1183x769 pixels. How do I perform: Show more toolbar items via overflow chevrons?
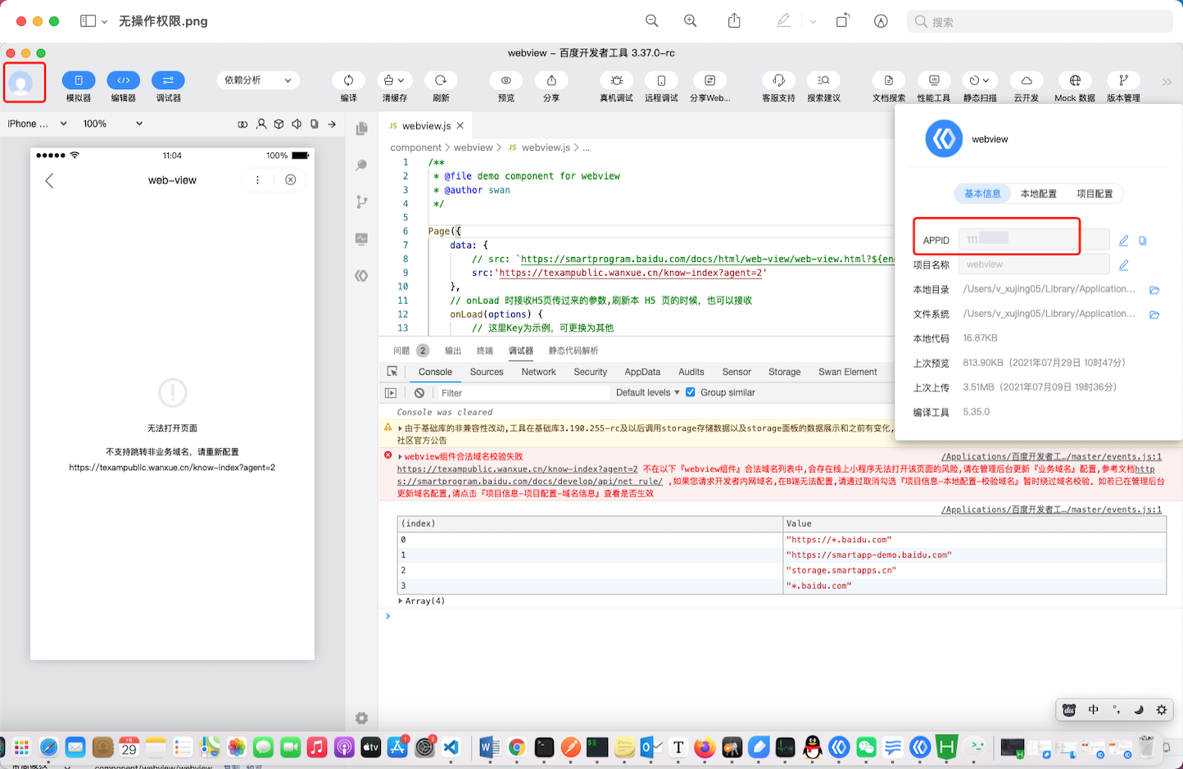point(1167,82)
